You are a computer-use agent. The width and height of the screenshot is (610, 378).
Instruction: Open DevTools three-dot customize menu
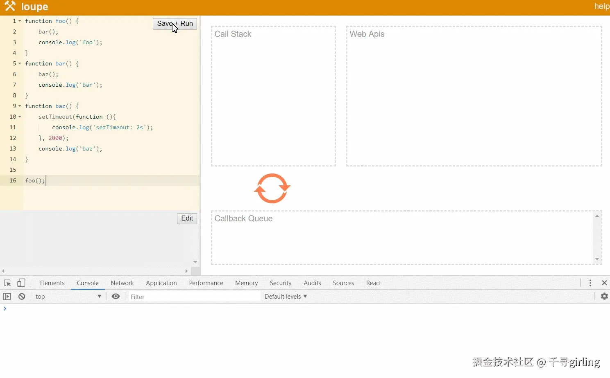coord(590,283)
